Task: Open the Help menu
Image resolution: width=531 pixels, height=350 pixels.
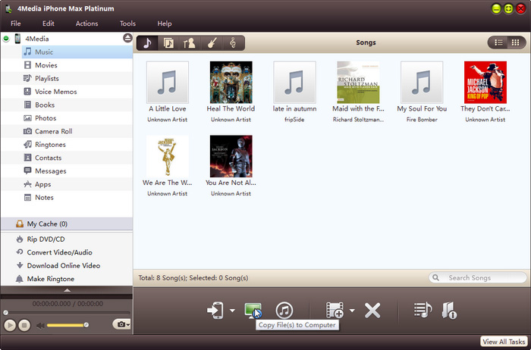Action: [x=165, y=23]
